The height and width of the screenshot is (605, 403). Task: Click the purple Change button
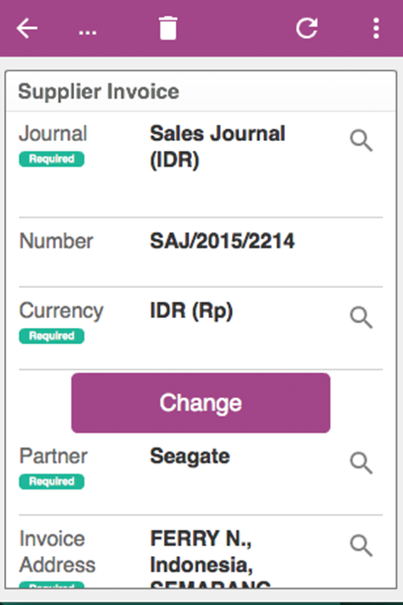click(x=200, y=403)
